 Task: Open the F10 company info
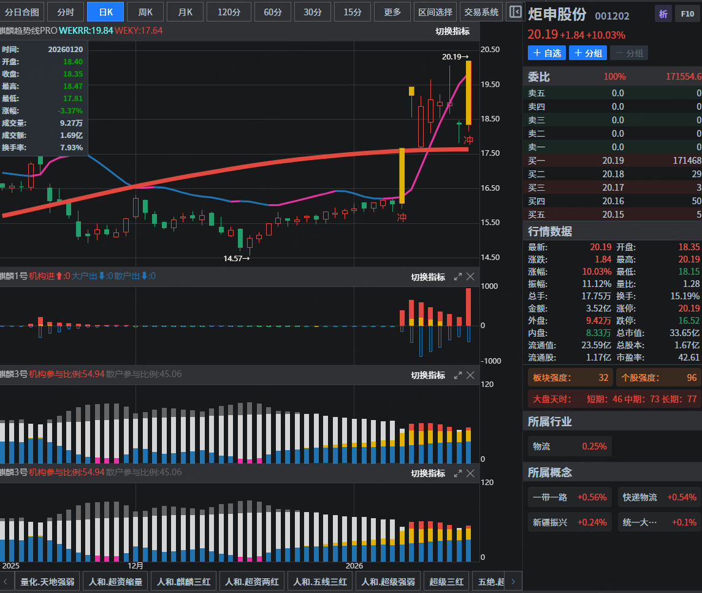[685, 14]
